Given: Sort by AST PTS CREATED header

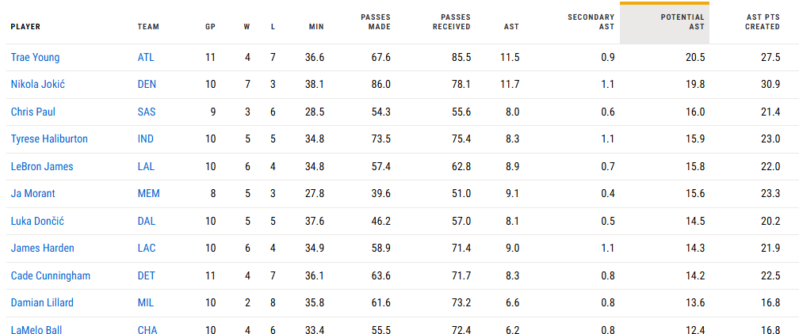Looking at the screenshot, I should (x=762, y=22).
